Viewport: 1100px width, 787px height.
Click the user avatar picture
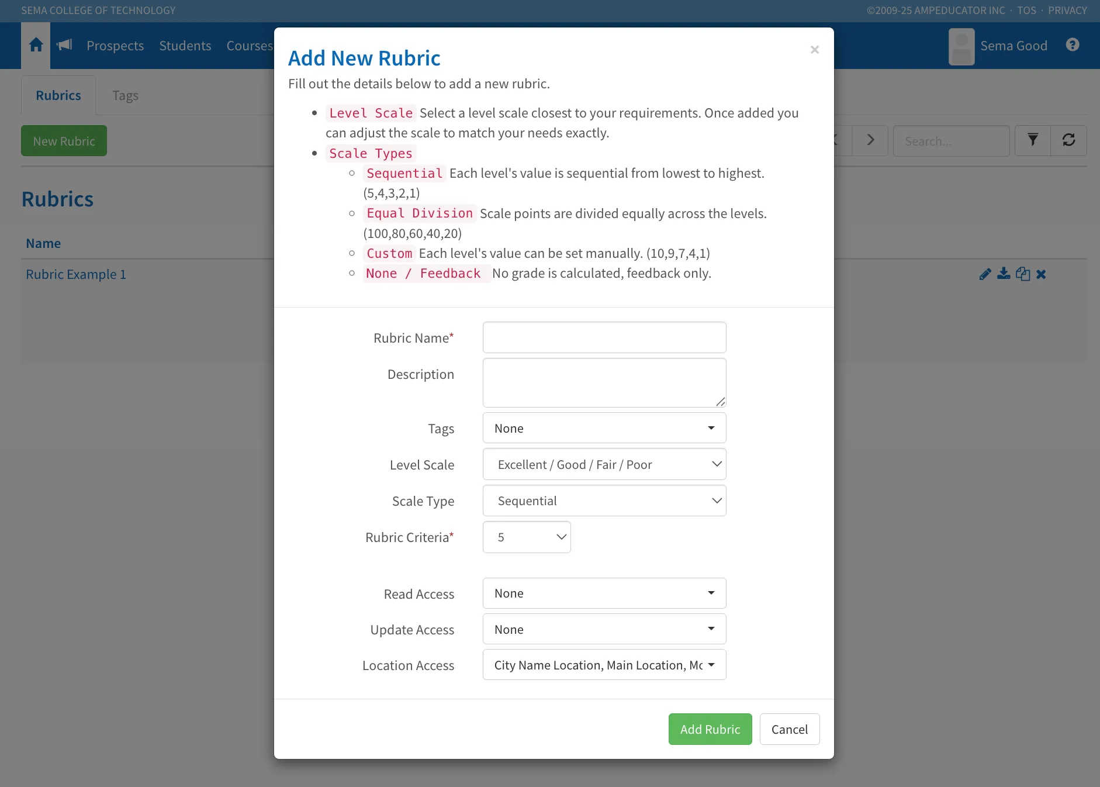pos(961,46)
